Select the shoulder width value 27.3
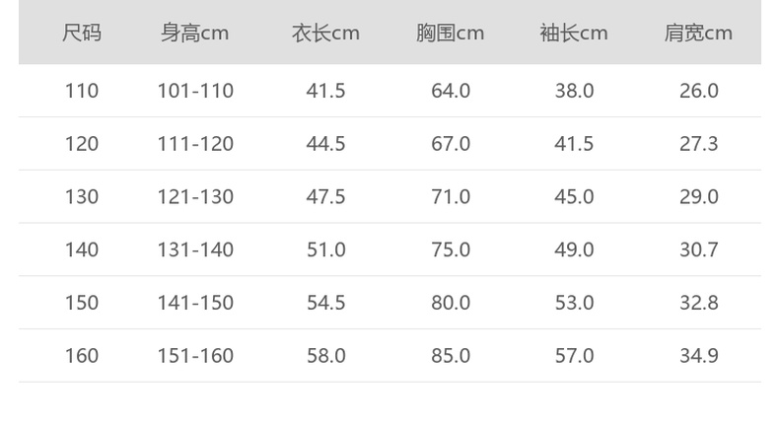This screenshot has height=425, width=779. (x=698, y=144)
